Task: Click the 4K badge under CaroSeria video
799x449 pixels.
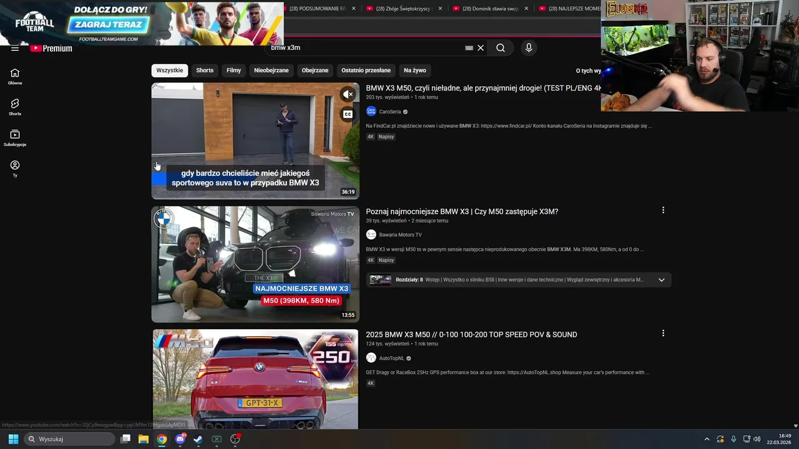Action: (x=370, y=137)
